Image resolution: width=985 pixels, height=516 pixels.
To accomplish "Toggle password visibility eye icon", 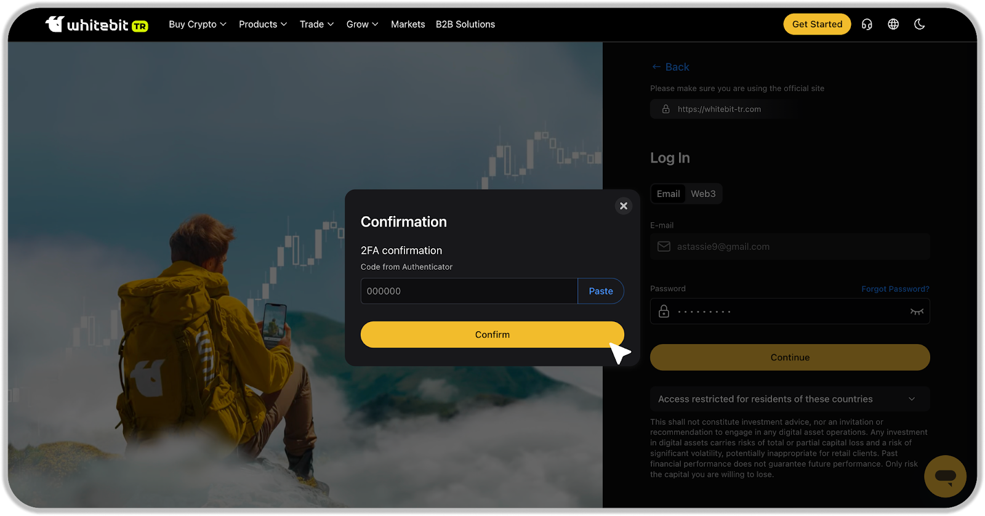I will [917, 312].
